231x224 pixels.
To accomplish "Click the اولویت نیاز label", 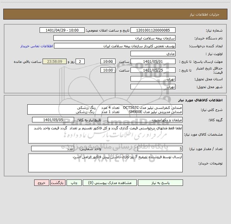I will (214, 54).
